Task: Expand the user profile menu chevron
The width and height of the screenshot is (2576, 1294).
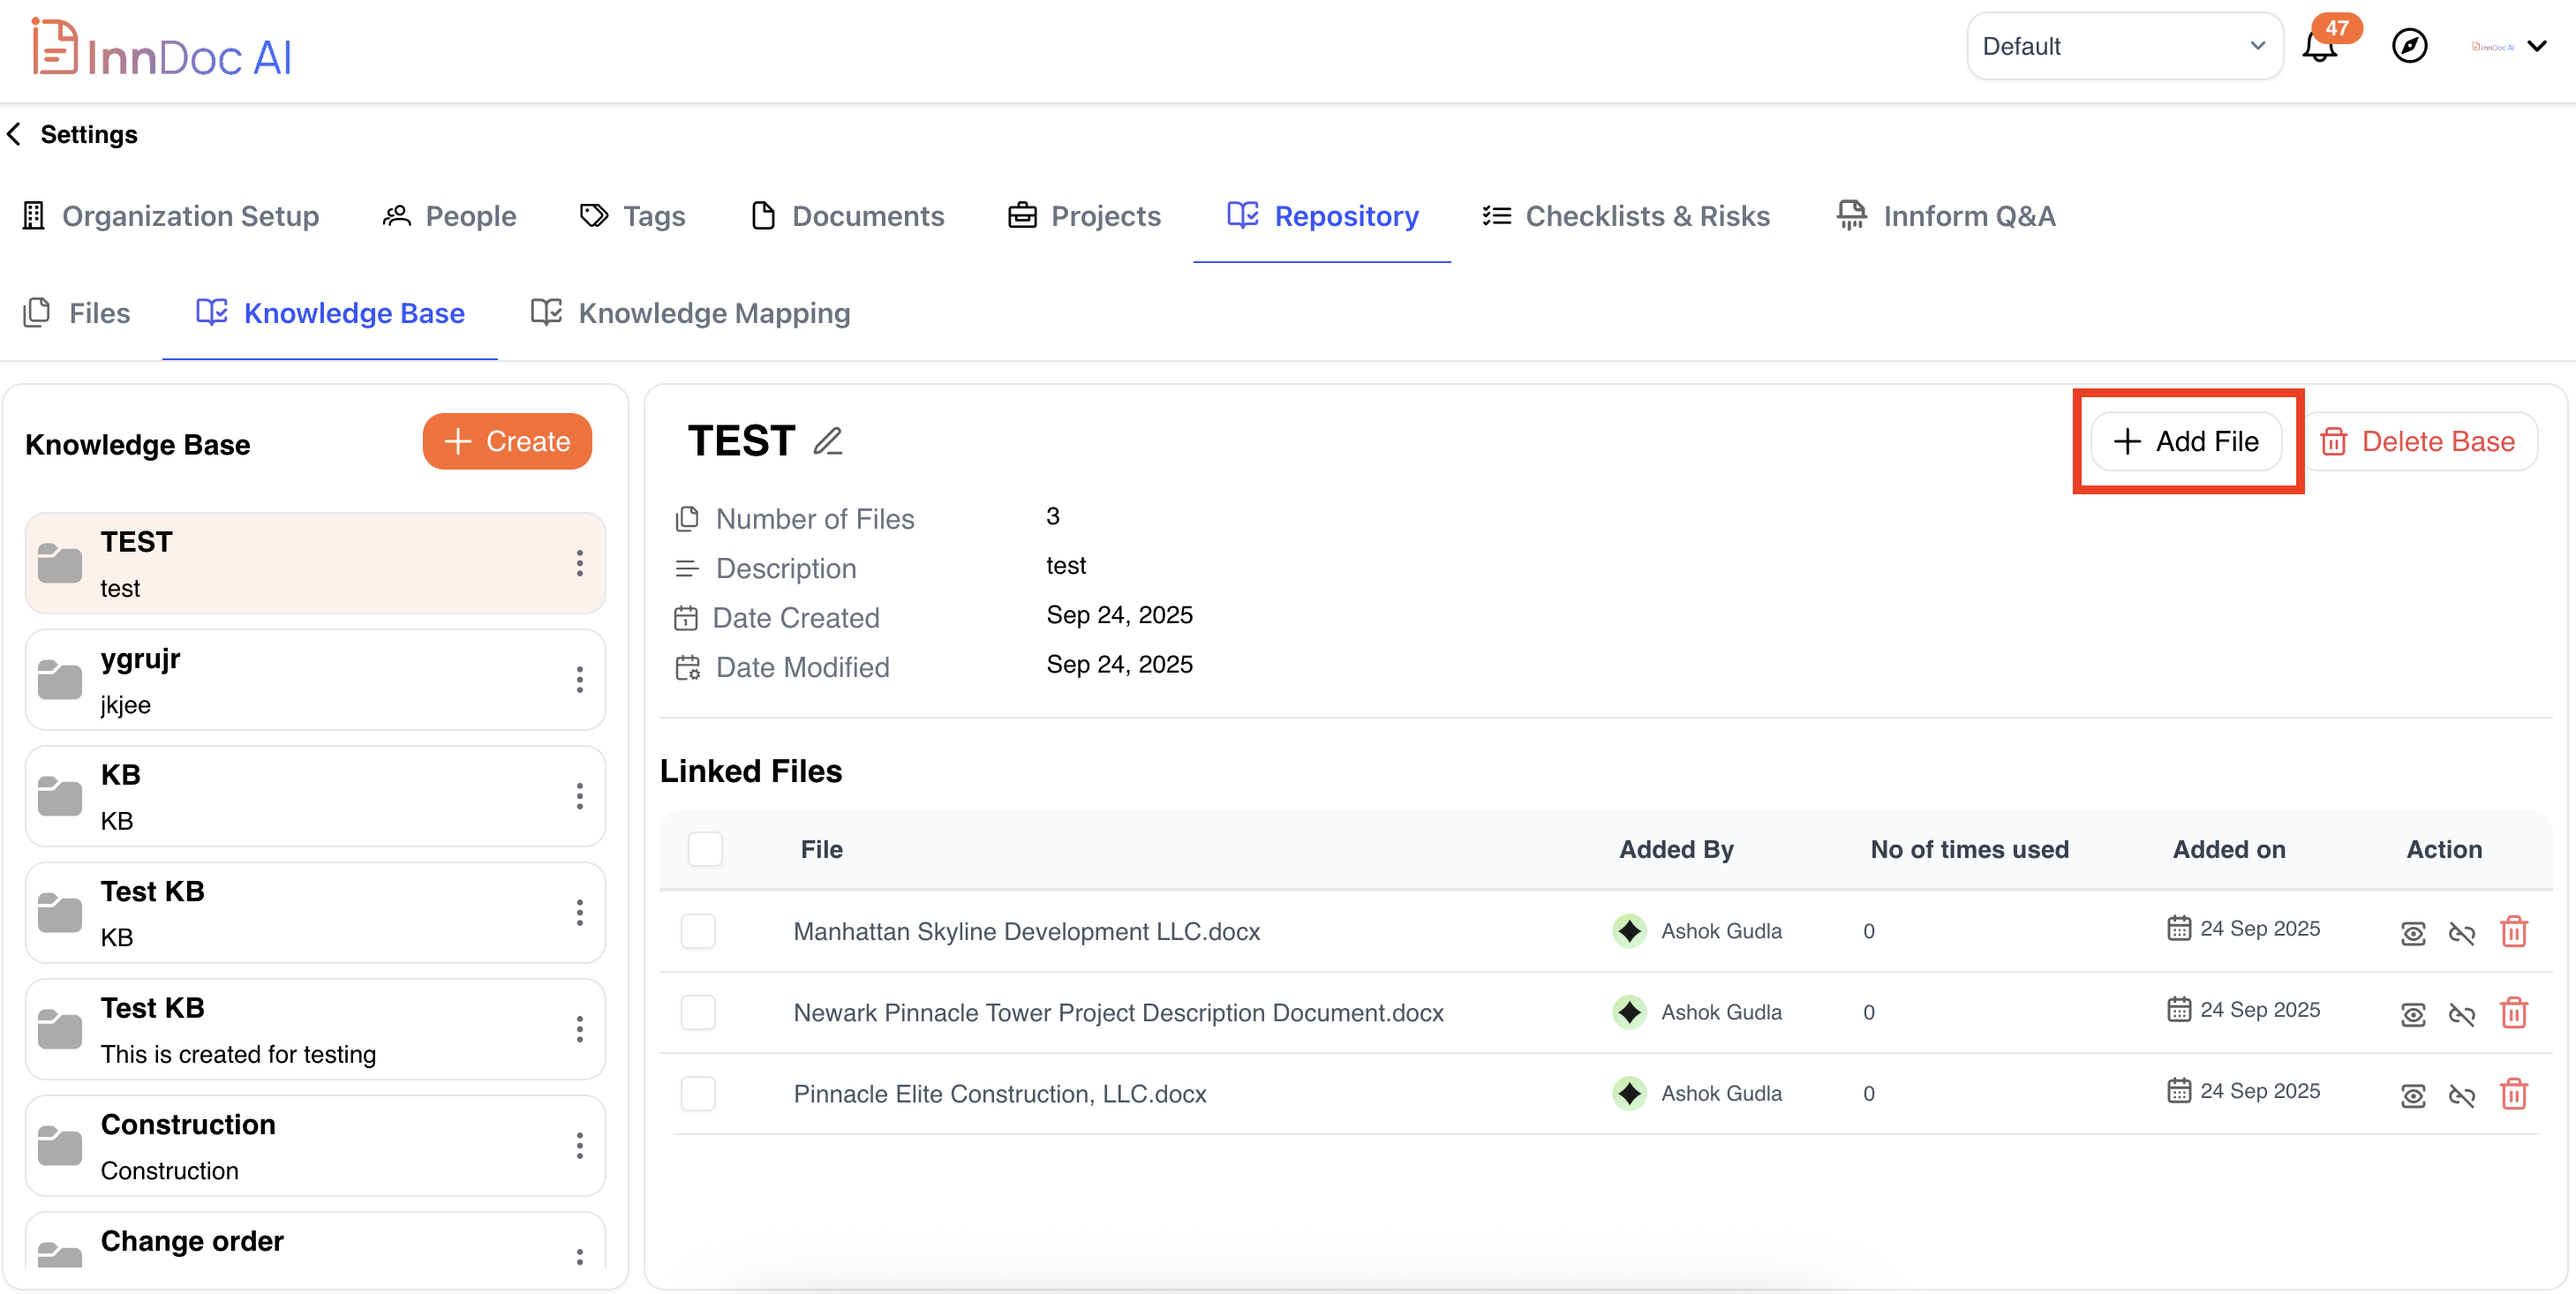Action: pos(2537,46)
